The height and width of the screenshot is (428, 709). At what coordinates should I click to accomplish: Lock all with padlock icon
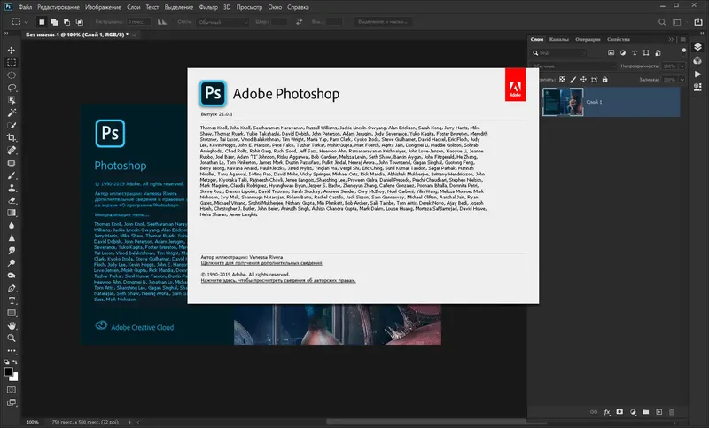[x=605, y=80]
